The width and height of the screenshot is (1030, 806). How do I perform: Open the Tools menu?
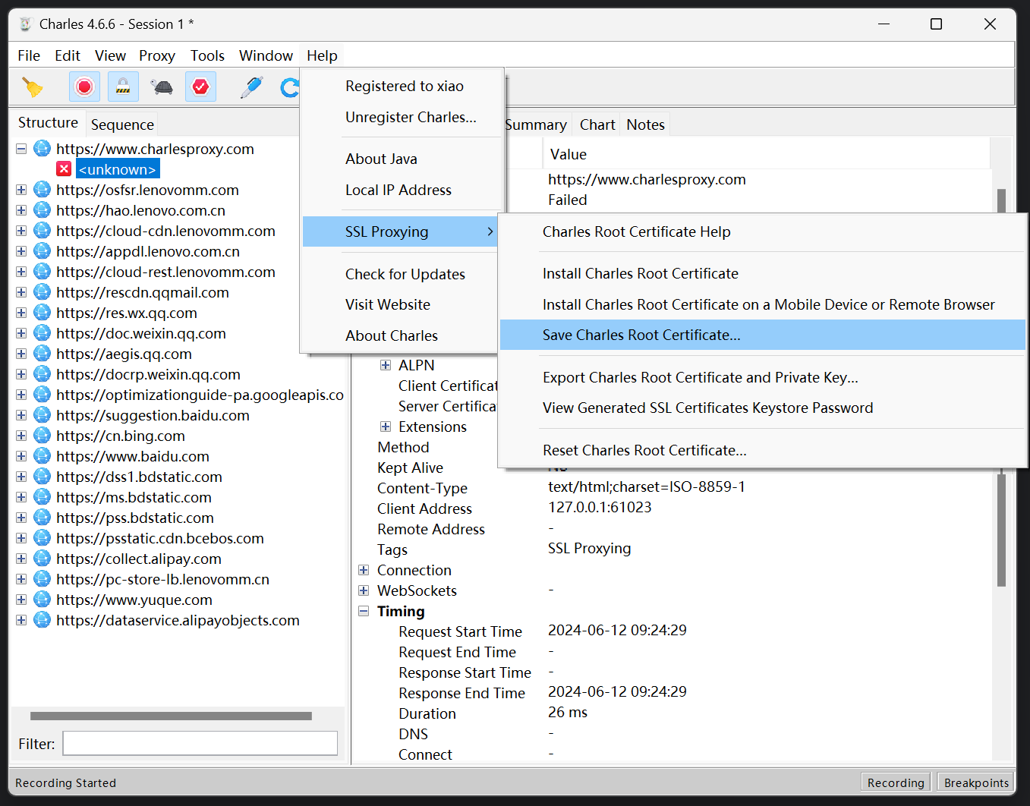coord(207,55)
